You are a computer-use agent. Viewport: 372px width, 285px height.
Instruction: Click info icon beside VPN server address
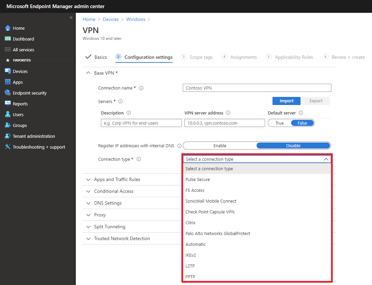point(228,113)
